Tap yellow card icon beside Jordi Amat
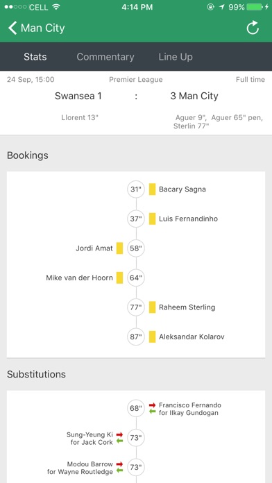The width and height of the screenshot is (272, 483). click(119, 248)
